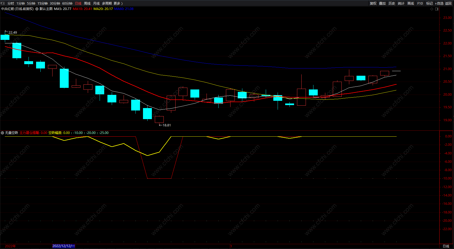Viewport: 454px width, 249px height.
Task: Click the 日线 label at bottom right
Action: [446, 246]
